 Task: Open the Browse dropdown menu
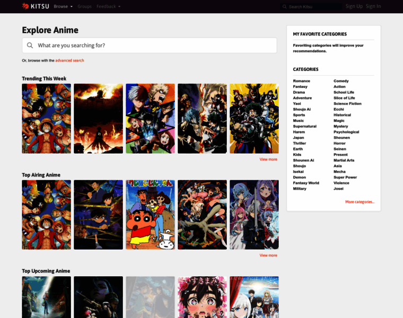[x=63, y=6]
